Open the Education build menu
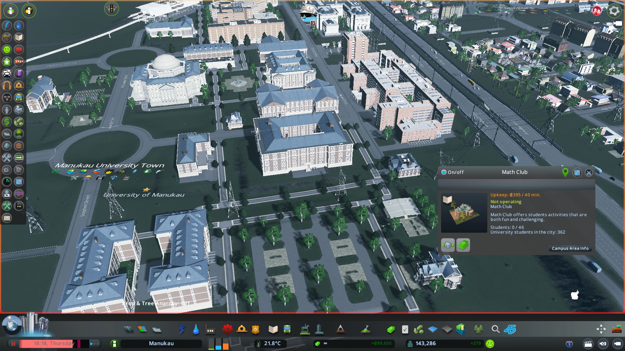 [273, 330]
